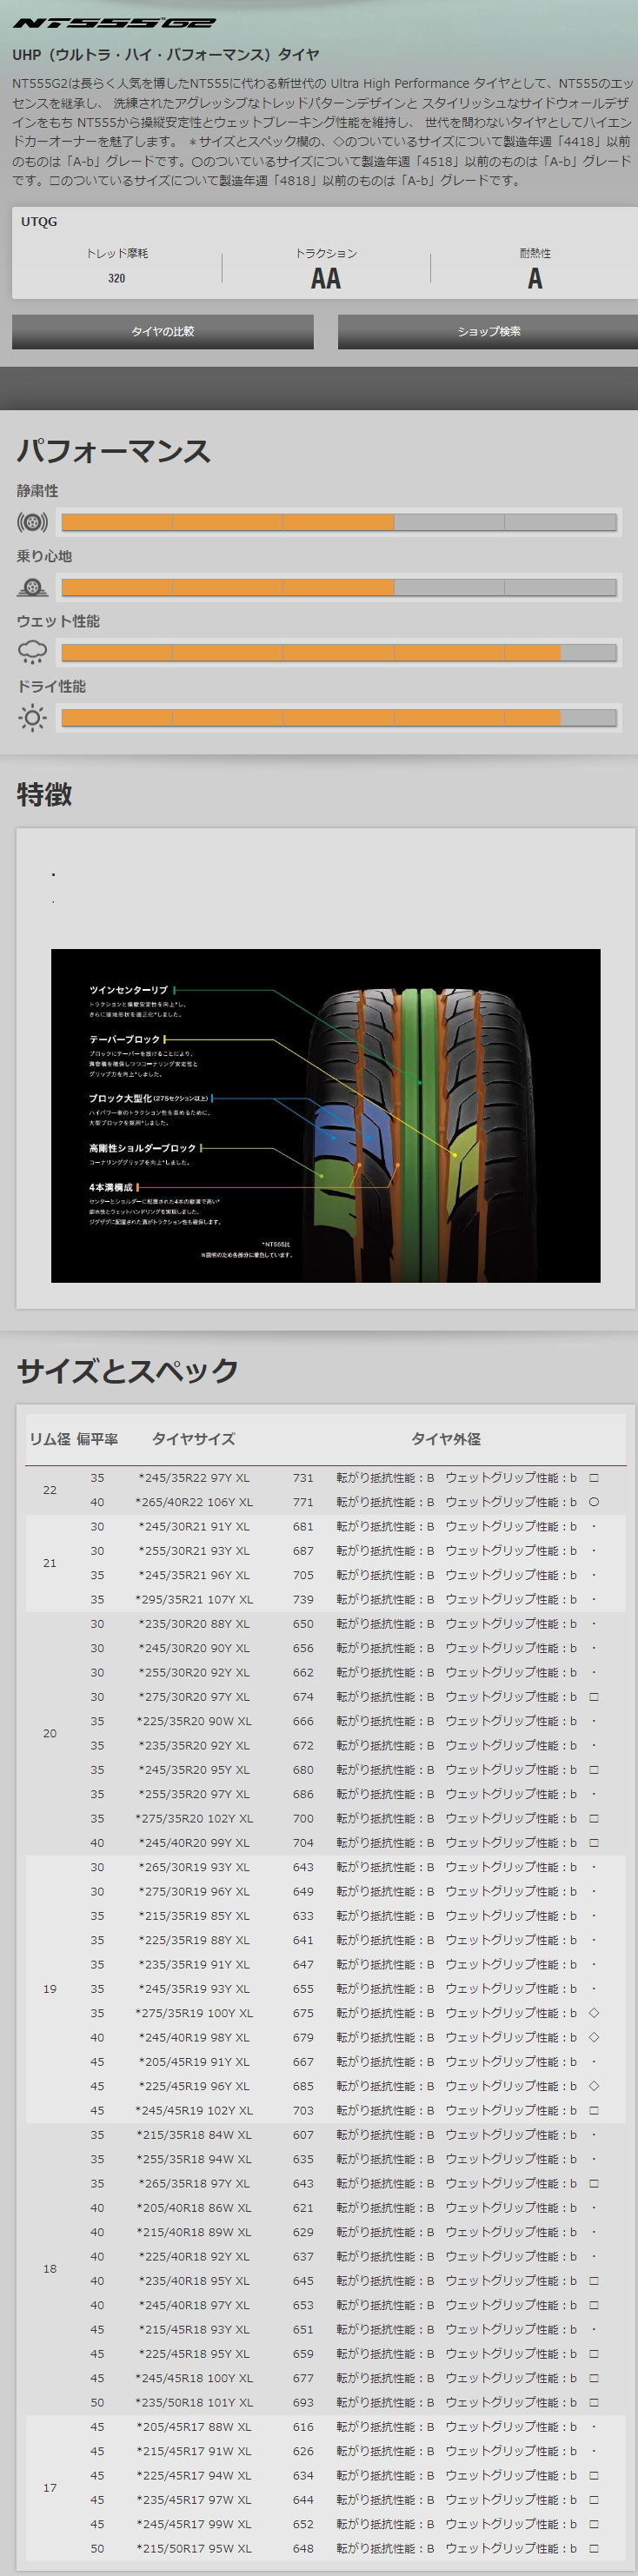
Task: Click the タイヤ外径 column header
Action: pyautogui.click(x=446, y=1439)
